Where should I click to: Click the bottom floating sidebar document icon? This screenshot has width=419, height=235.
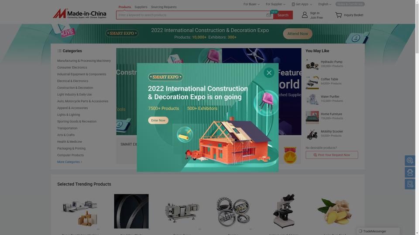click(x=410, y=184)
